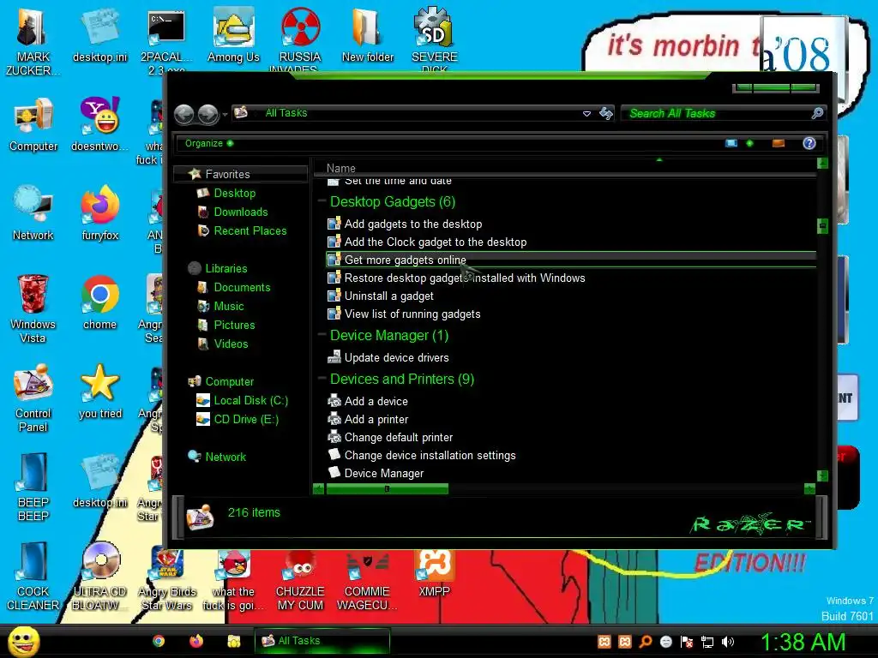Image resolution: width=878 pixels, height=658 pixels.
Task: Click the Name column header
Action: tap(341, 168)
